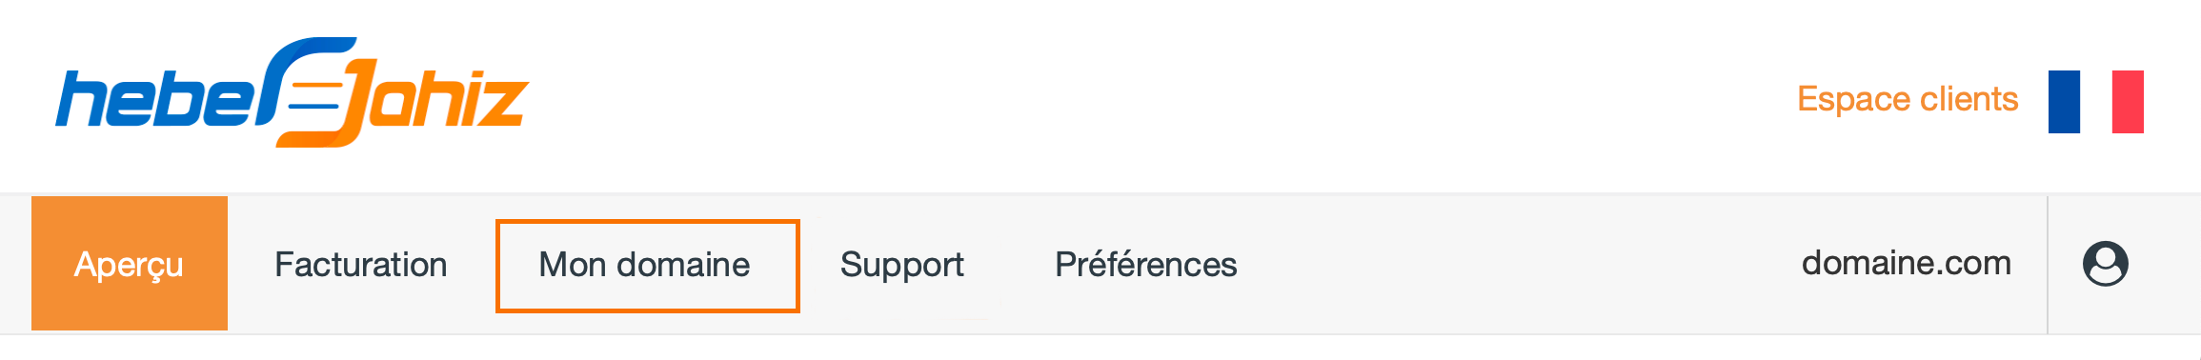Click the white center stripe of flag
This screenshot has height=360, width=2201.
click(x=2096, y=102)
